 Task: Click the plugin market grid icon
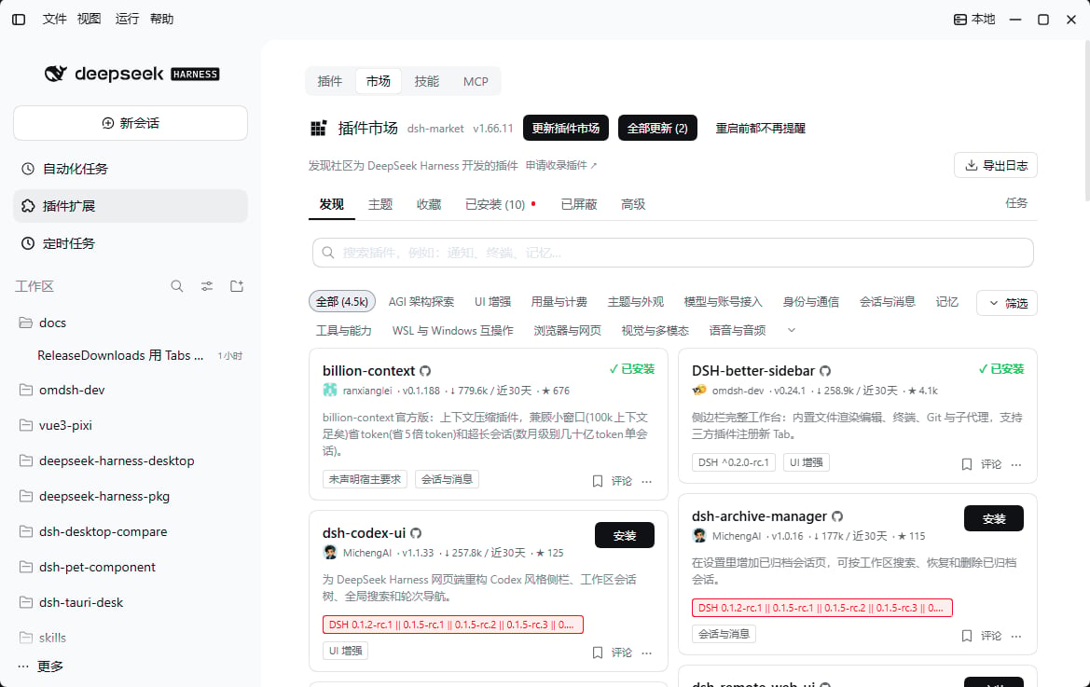(x=318, y=128)
